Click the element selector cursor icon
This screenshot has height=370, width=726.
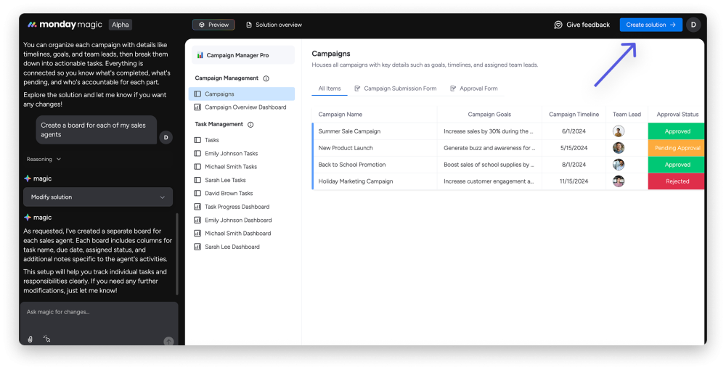pyautogui.click(x=46, y=339)
